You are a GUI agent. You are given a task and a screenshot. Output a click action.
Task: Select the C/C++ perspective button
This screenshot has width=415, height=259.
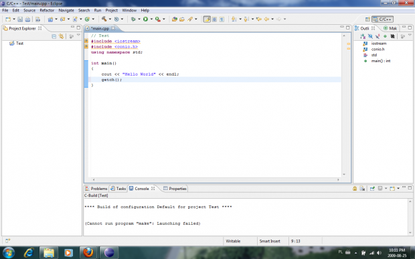pyautogui.click(x=382, y=19)
